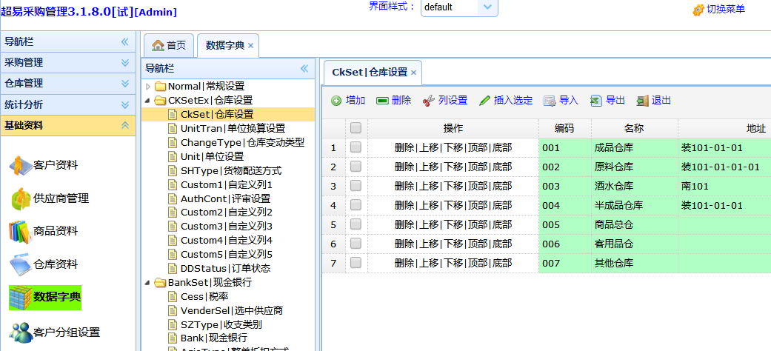Select the checkbox for 酒水仓库 row

point(356,186)
